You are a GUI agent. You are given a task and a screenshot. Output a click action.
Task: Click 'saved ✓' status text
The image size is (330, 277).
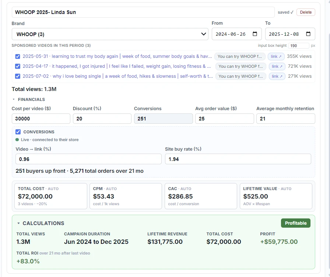285,12
